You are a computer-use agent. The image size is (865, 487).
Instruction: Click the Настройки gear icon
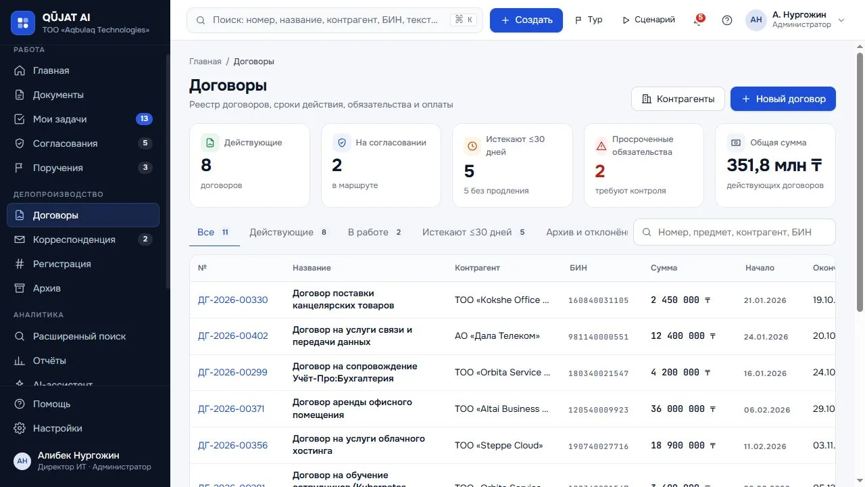click(20, 428)
